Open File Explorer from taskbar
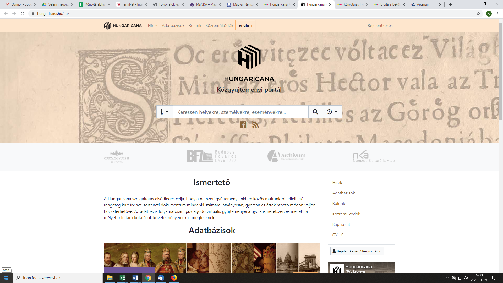 pos(110,278)
